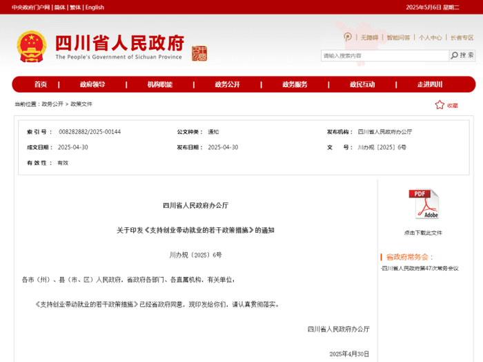483x362 pixels.
Task: Click the 省政府常务会 section heading
Action: pyautogui.click(x=410, y=257)
